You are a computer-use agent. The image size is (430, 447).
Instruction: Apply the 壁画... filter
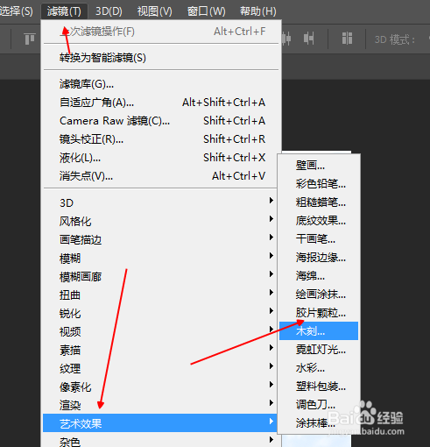319,166
